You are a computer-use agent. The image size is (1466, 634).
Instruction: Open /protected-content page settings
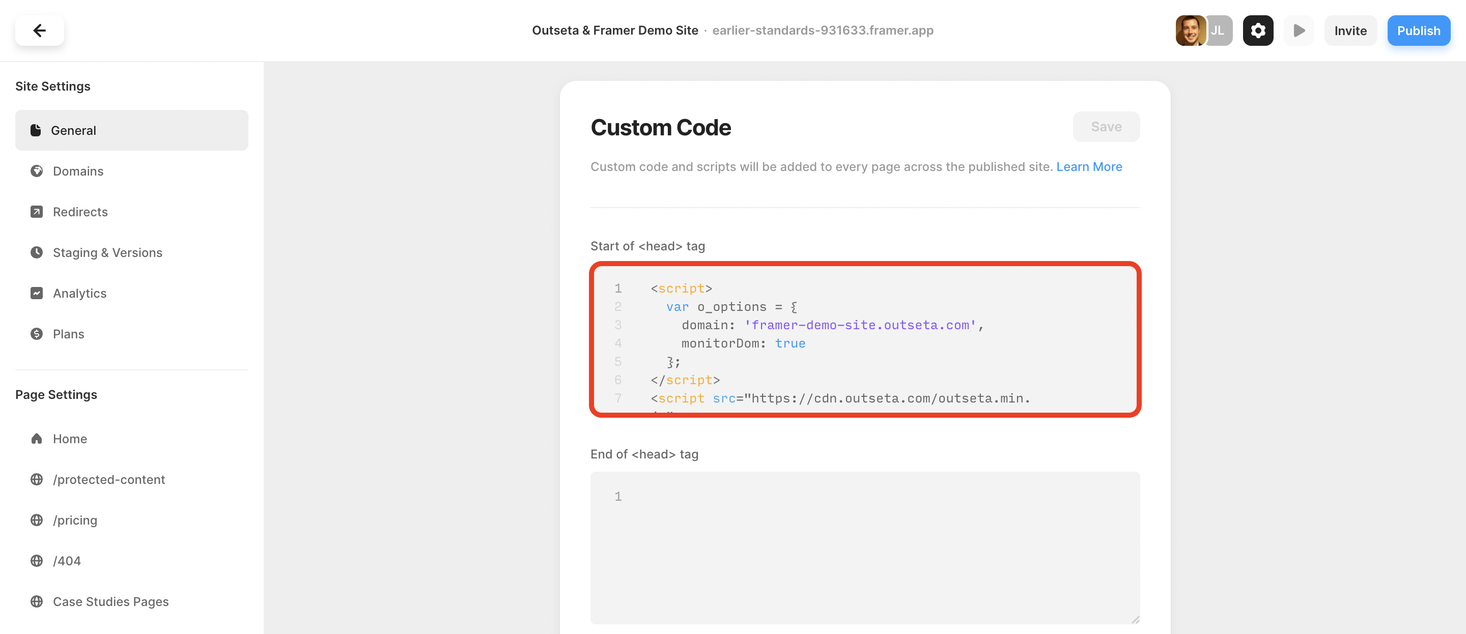pos(109,479)
